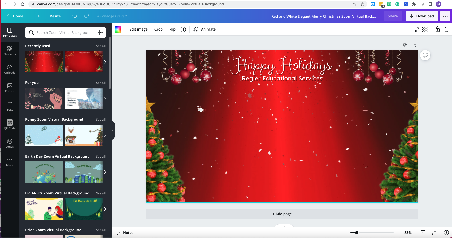Click the 83% zoom percentage
This screenshot has height=238, width=452.
pyautogui.click(x=408, y=233)
